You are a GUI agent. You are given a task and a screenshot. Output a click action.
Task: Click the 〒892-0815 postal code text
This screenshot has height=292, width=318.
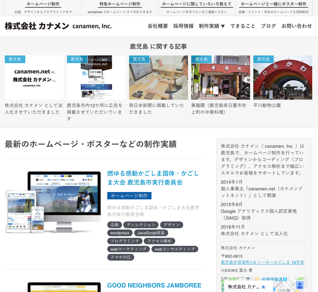232,256
